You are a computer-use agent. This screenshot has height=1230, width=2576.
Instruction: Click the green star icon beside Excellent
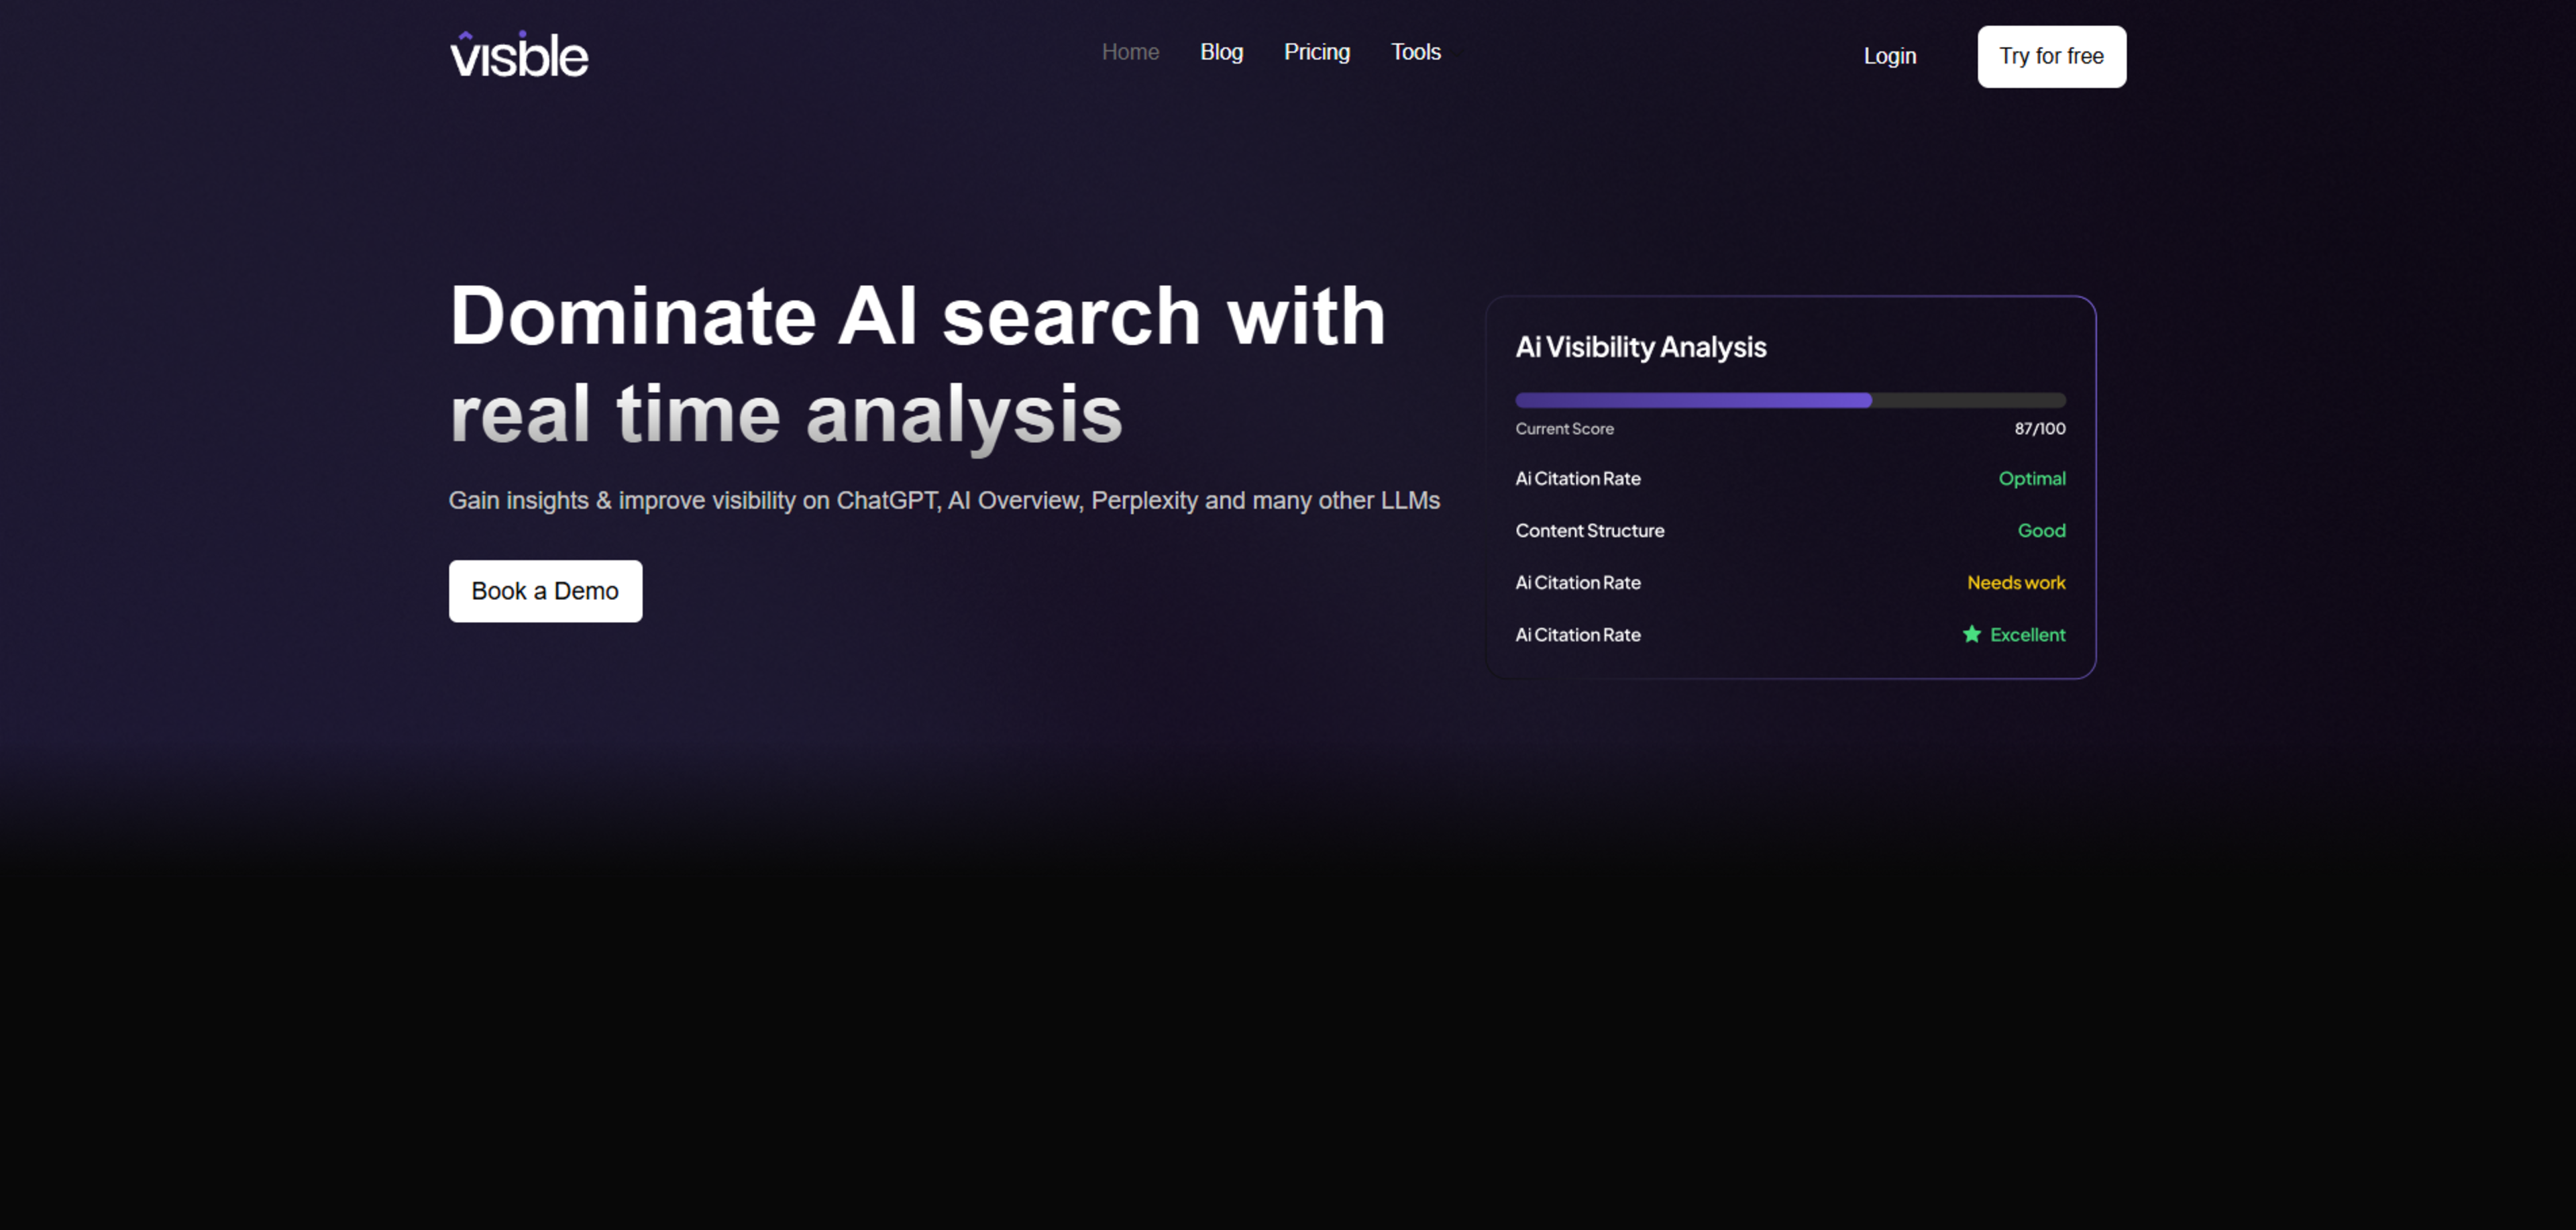coord(1971,634)
